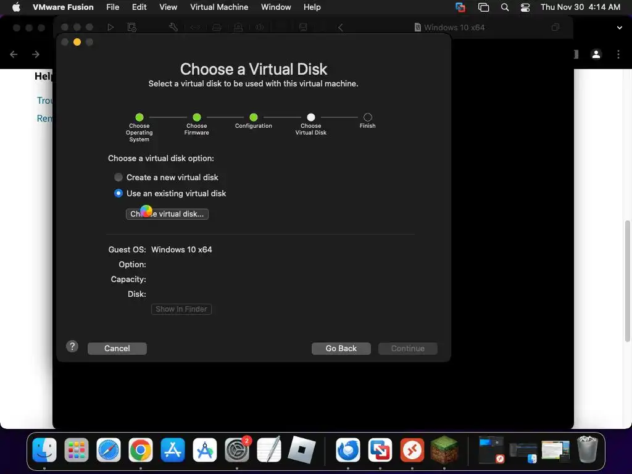Click the Show in Finder button

point(181,309)
